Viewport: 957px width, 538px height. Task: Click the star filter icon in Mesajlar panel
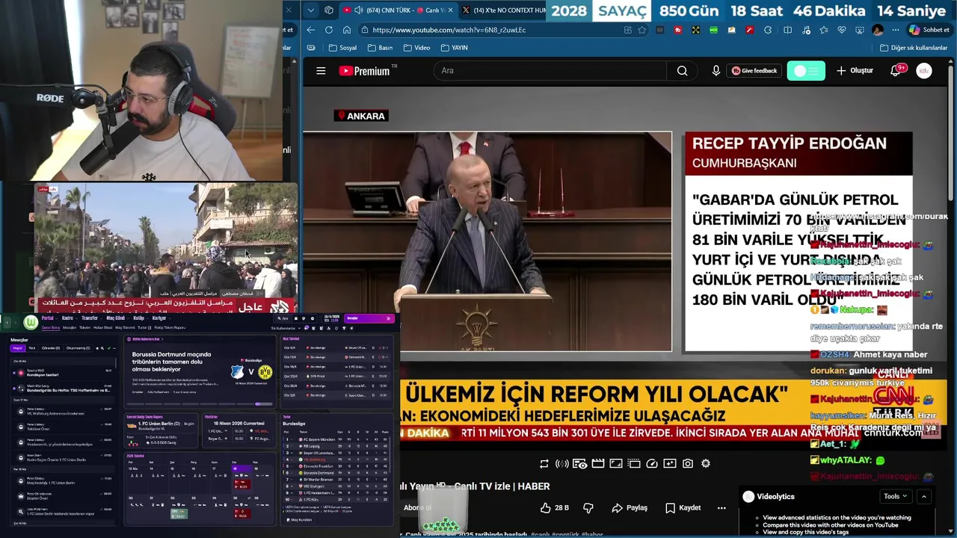(x=97, y=348)
